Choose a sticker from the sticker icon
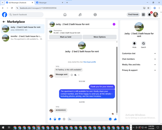 pos(59,119)
